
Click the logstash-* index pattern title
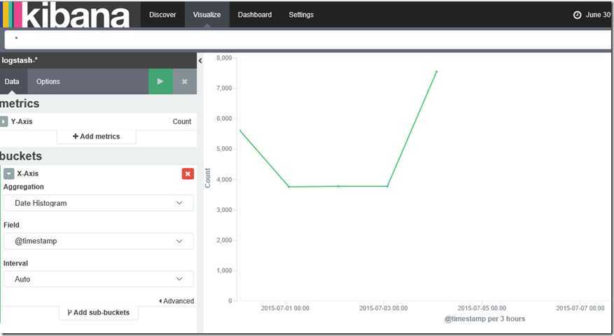click(20, 60)
